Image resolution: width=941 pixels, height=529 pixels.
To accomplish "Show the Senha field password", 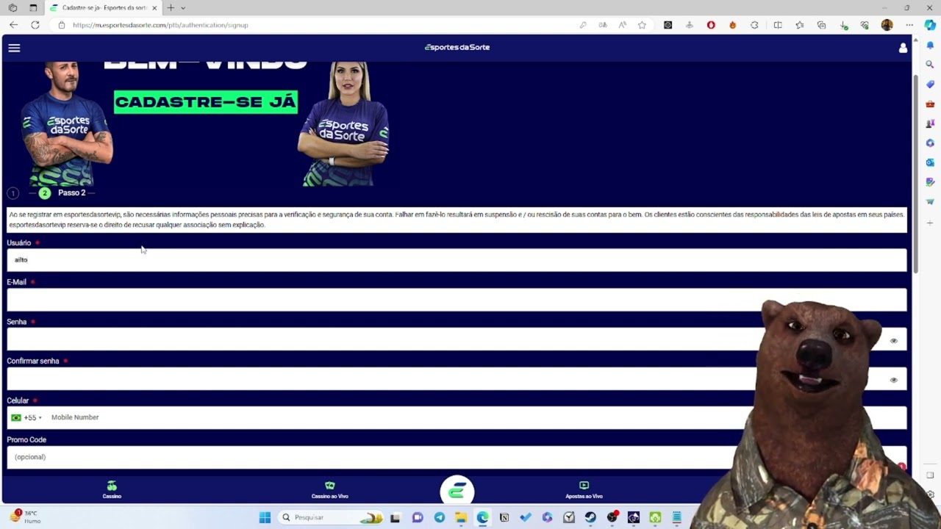I will coord(894,341).
